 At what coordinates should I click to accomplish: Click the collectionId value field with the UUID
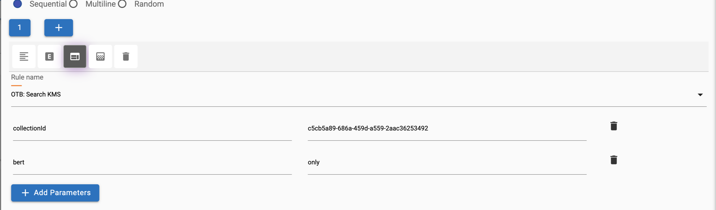point(447,128)
